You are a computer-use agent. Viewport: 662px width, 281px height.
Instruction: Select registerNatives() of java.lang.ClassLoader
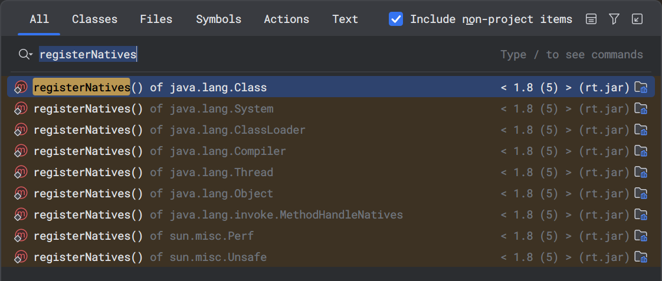coord(331,130)
